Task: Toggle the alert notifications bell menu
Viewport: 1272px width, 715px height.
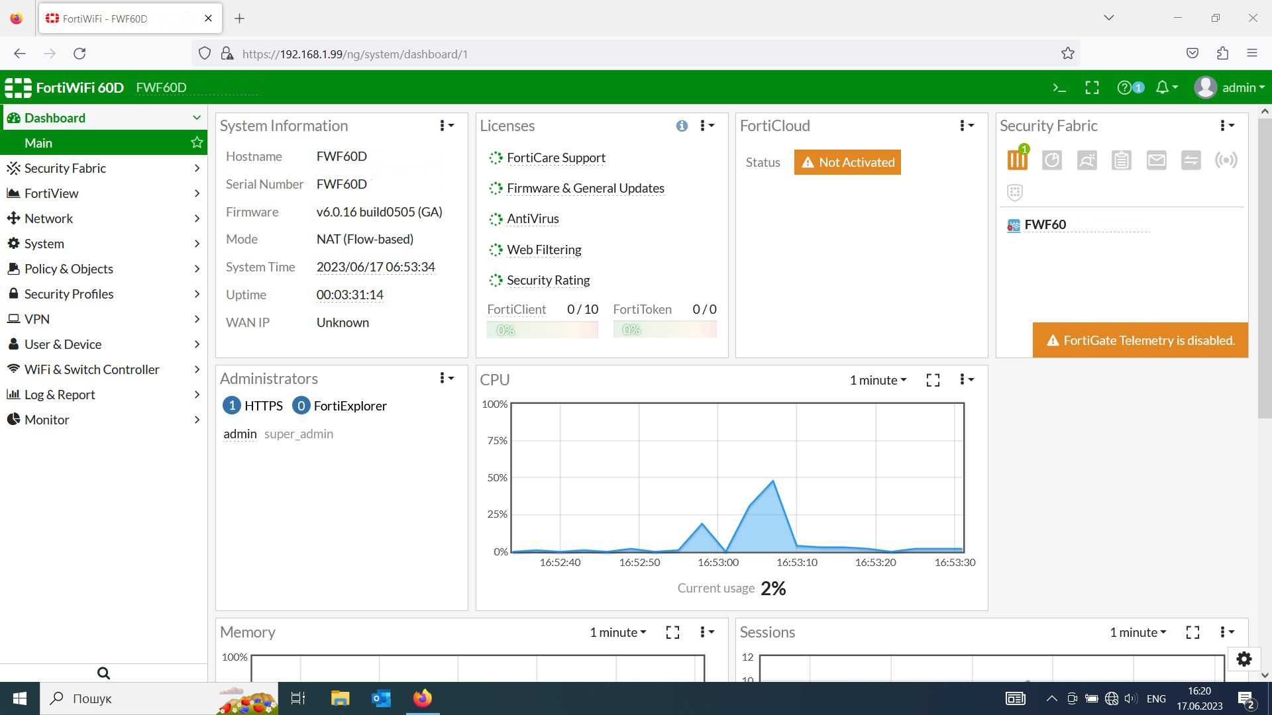Action: (x=1166, y=87)
